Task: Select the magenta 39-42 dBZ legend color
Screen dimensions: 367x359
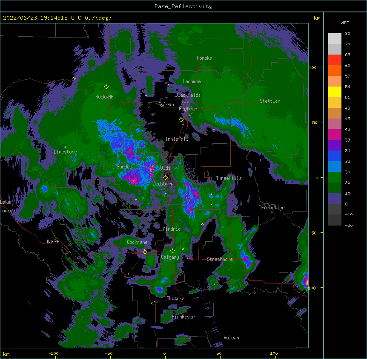Action: click(335, 134)
